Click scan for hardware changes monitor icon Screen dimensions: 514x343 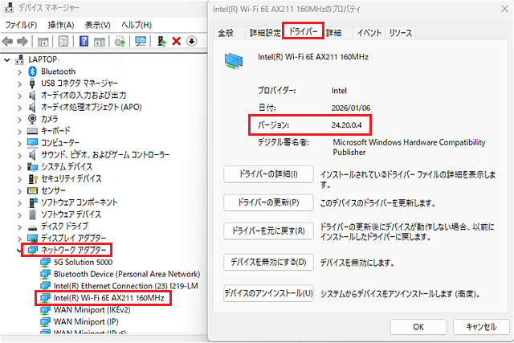[141, 41]
